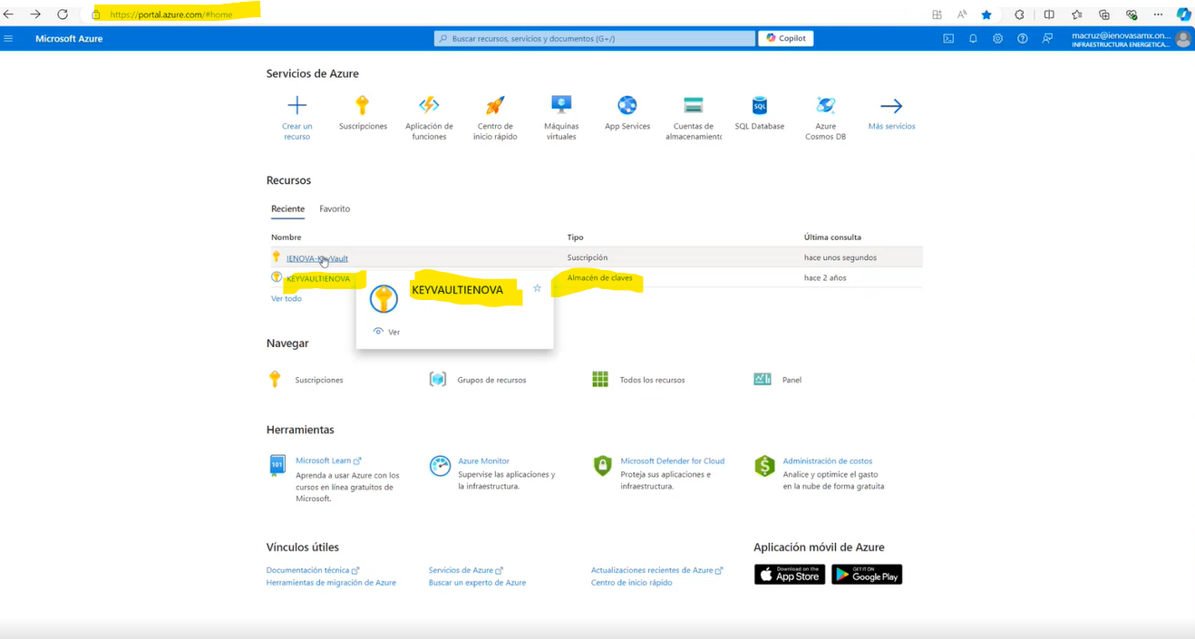Open the help question mark icon
The height and width of the screenshot is (639, 1195).
(x=1022, y=39)
